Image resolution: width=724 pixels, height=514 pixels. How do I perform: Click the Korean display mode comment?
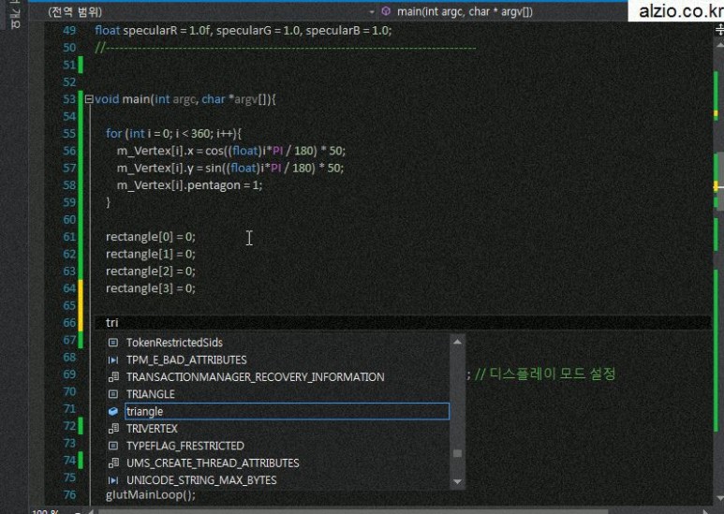tap(545, 374)
